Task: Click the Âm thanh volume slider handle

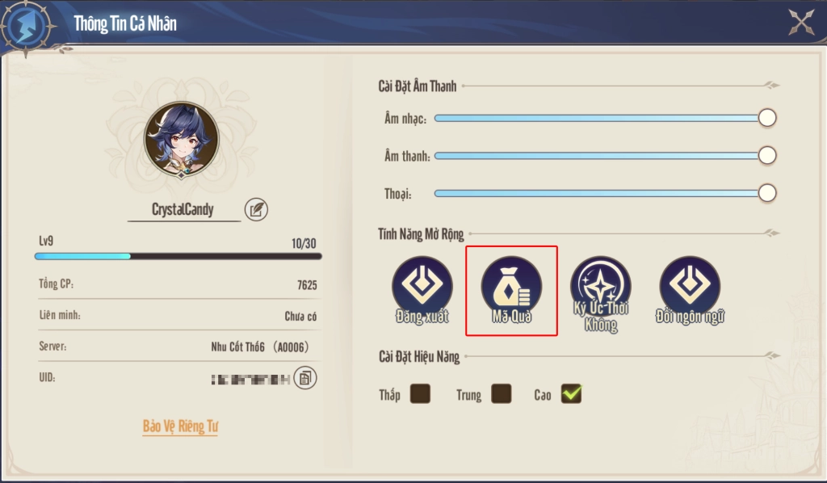Action: (x=767, y=156)
